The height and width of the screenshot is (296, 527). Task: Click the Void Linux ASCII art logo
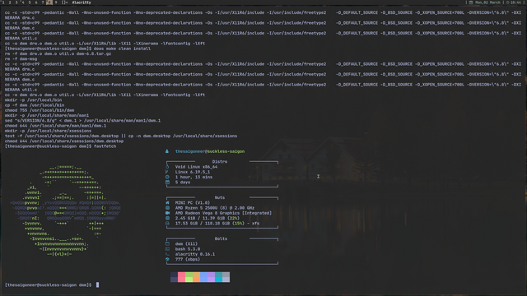click(65, 210)
